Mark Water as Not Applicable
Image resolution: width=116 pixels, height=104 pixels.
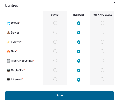pos(102,23)
